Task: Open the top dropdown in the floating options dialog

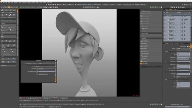Action: pyautogui.click(x=45, y=64)
